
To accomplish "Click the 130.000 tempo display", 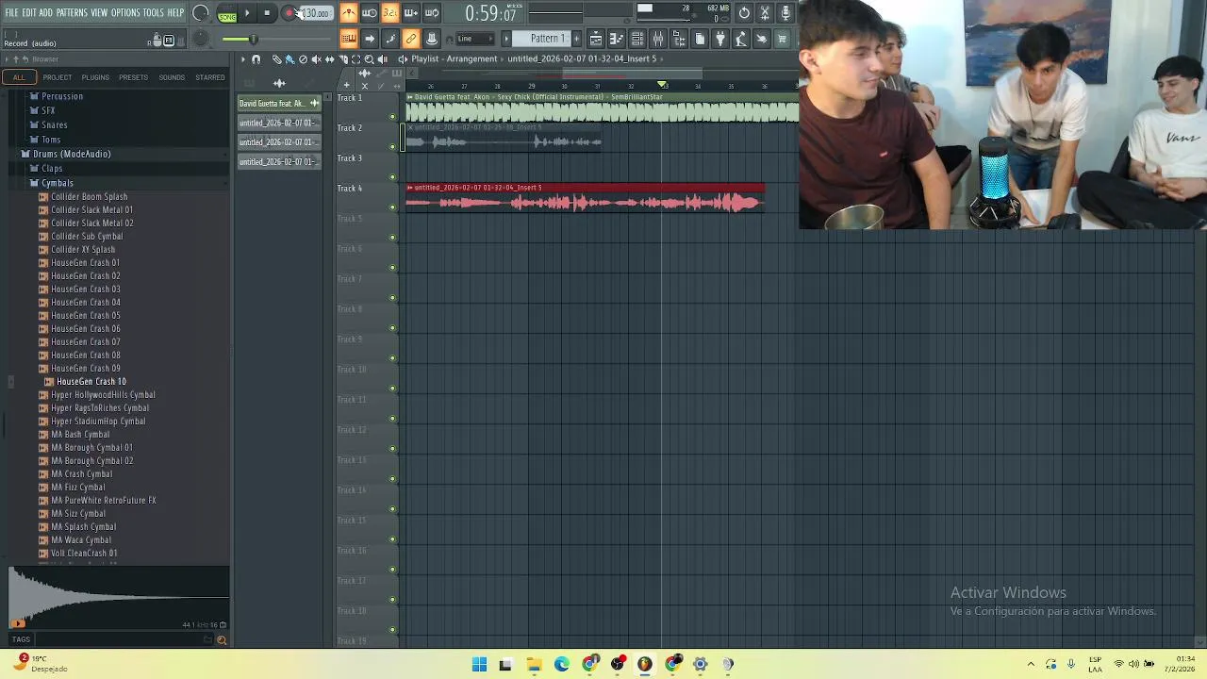I will [315, 13].
